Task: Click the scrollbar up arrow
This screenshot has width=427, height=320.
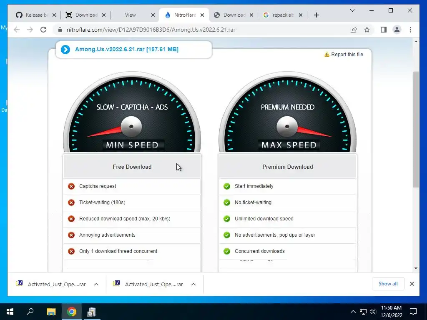Action: click(416, 41)
